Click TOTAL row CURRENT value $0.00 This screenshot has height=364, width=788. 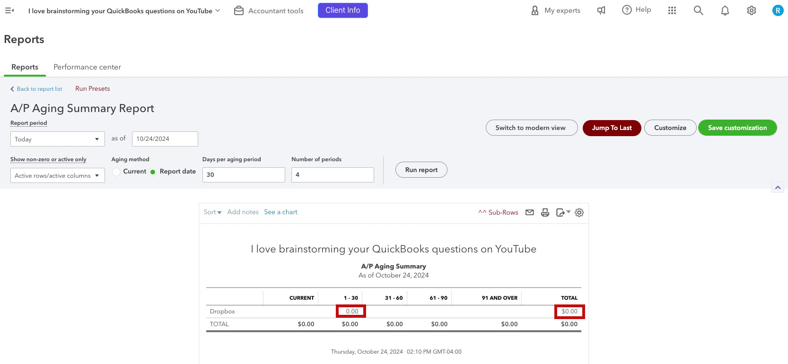[306, 324]
